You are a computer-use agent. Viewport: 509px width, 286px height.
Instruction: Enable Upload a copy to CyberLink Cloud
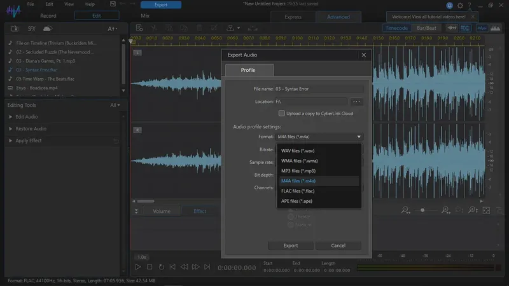click(282, 113)
